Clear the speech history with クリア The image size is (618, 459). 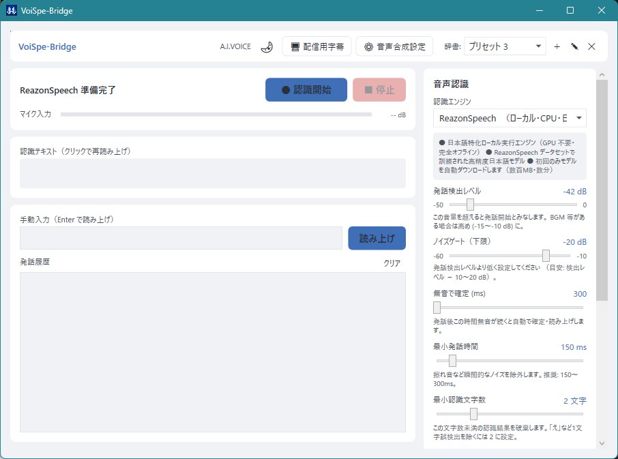coord(392,263)
